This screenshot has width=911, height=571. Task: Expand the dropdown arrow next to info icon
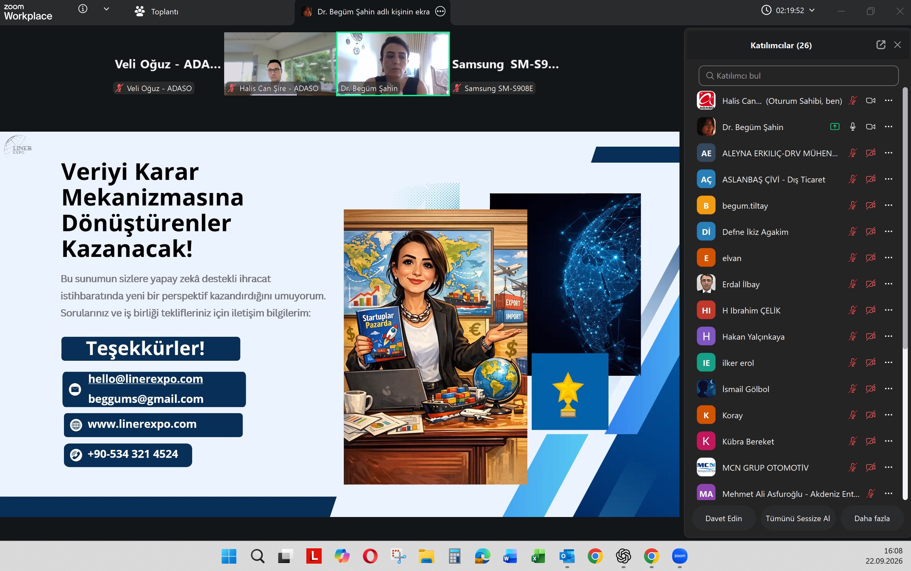click(x=106, y=9)
